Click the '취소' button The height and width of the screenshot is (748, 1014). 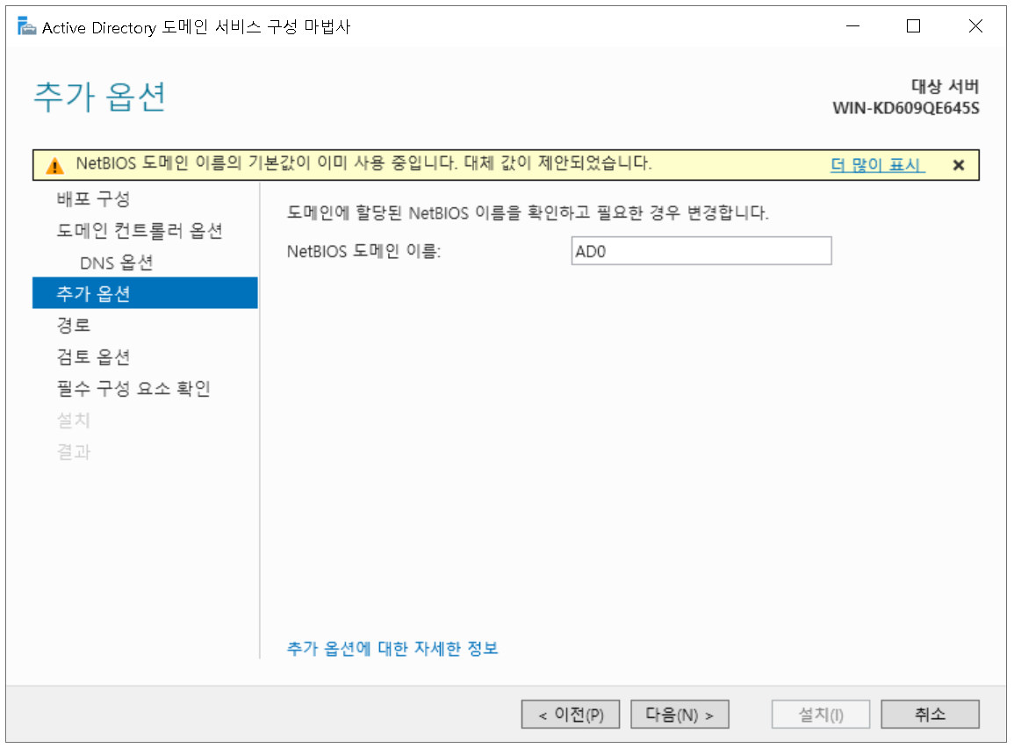930,714
